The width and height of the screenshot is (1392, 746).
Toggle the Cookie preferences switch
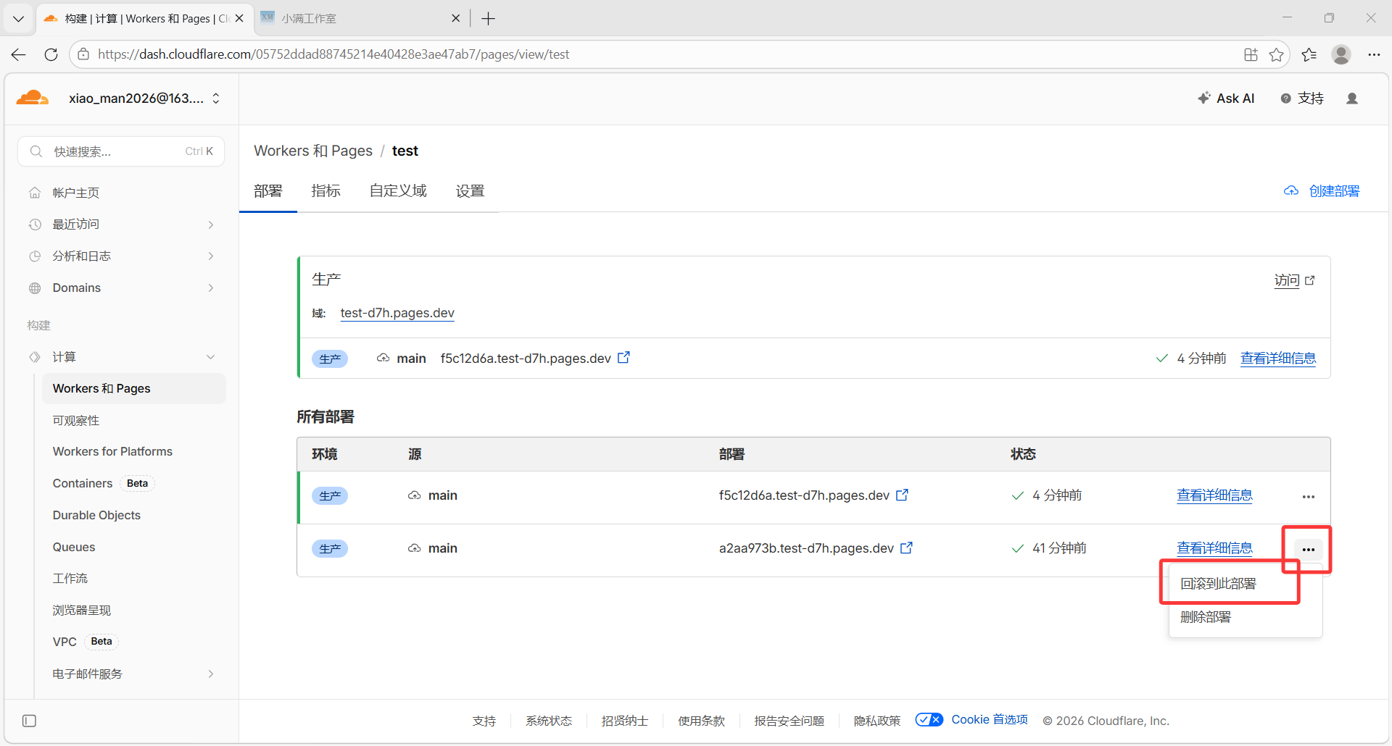[929, 720]
